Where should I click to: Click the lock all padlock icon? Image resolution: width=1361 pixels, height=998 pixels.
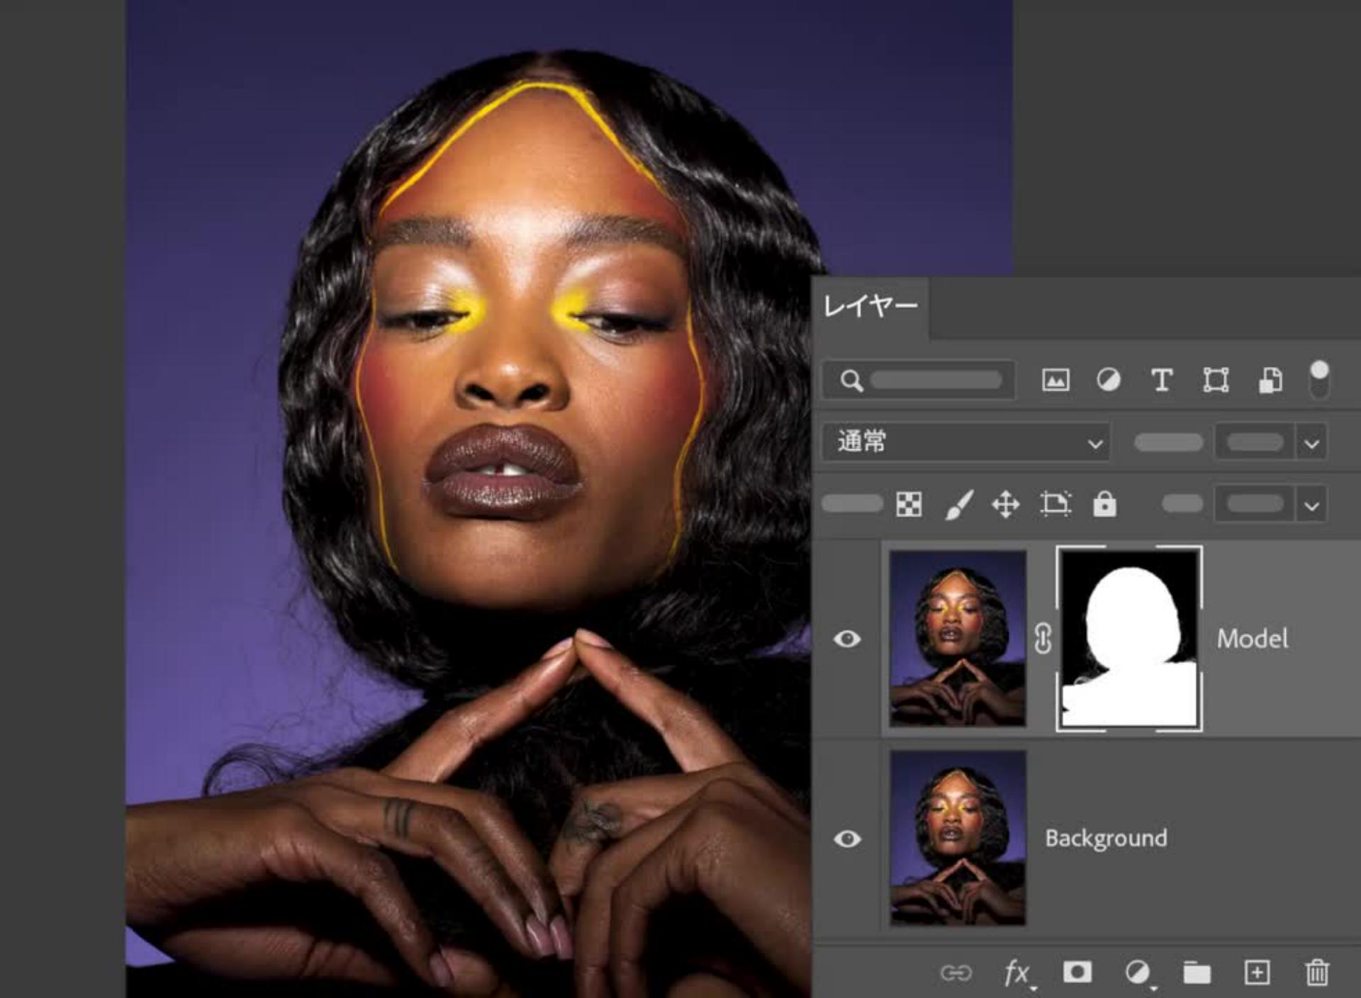coord(1104,504)
